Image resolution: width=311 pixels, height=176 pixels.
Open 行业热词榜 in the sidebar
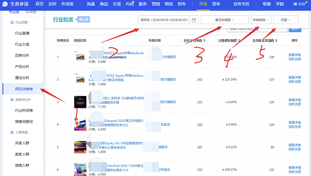pyautogui.click(x=24, y=110)
